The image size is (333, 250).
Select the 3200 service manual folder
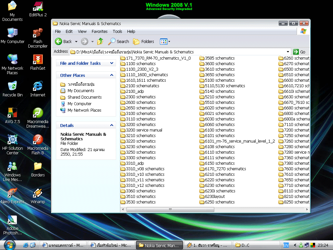click(x=141, y=130)
